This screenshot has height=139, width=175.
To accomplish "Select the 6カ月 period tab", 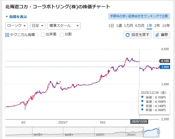I will pyautogui.click(x=140, y=26).
